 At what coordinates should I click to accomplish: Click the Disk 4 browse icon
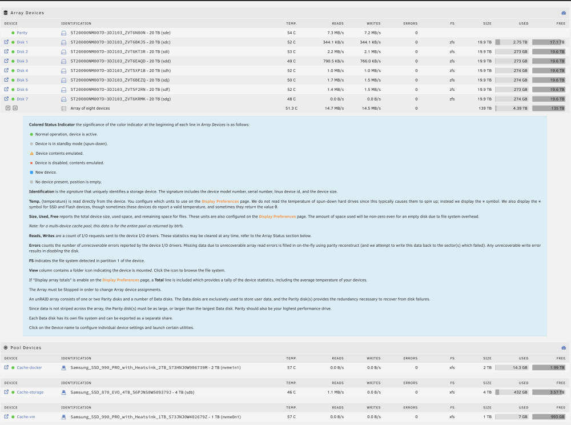tap(6, 70)
